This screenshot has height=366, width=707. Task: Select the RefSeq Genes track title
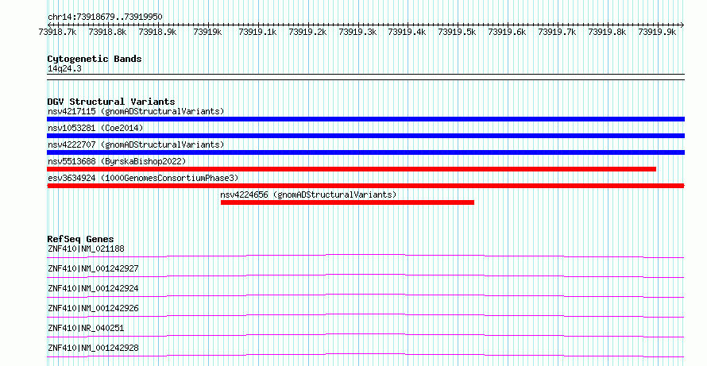point(80,239)
